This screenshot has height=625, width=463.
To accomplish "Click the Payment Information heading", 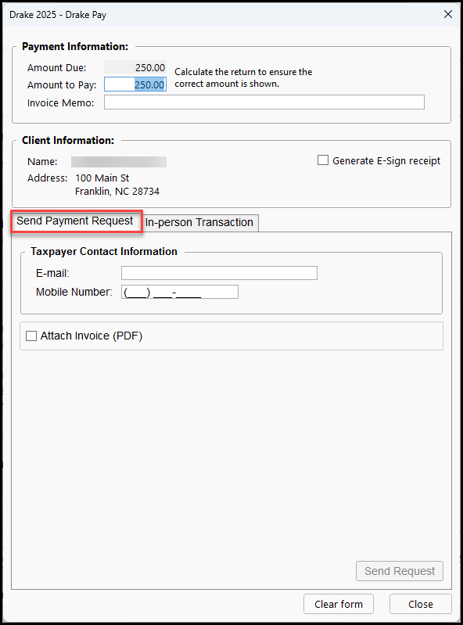I will coord(75,47).
